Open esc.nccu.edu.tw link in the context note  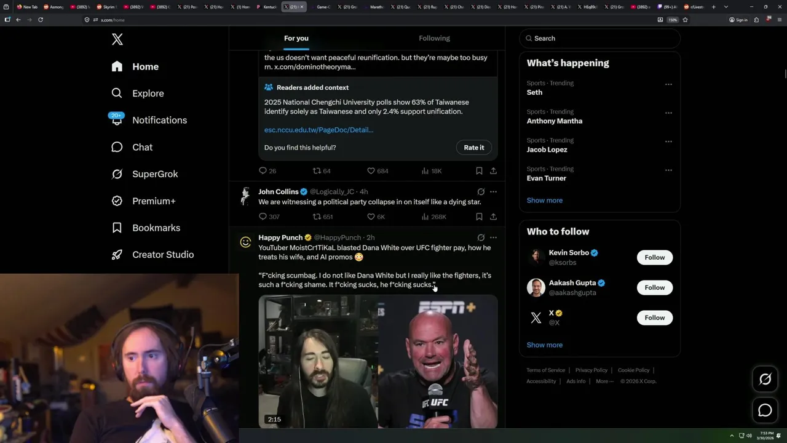pyautogui.click(x=318, y=130)
